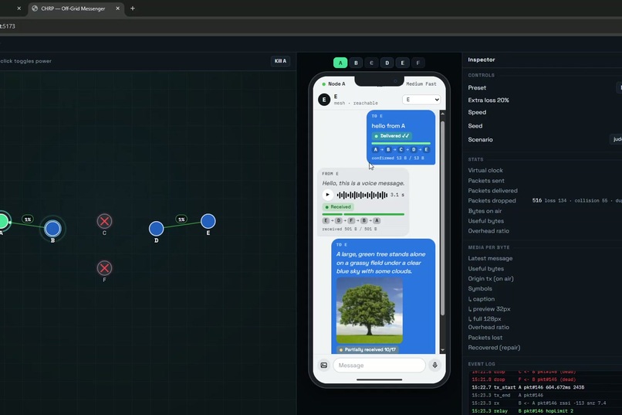Image resolution: width=622 pixels, height=415 pixels.
Task: Open a new browser tab
Action: (x=133, y=9)
